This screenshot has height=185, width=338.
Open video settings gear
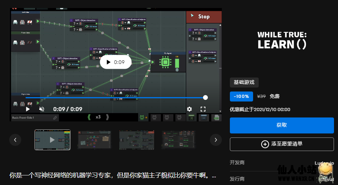(x=189, y=109)
